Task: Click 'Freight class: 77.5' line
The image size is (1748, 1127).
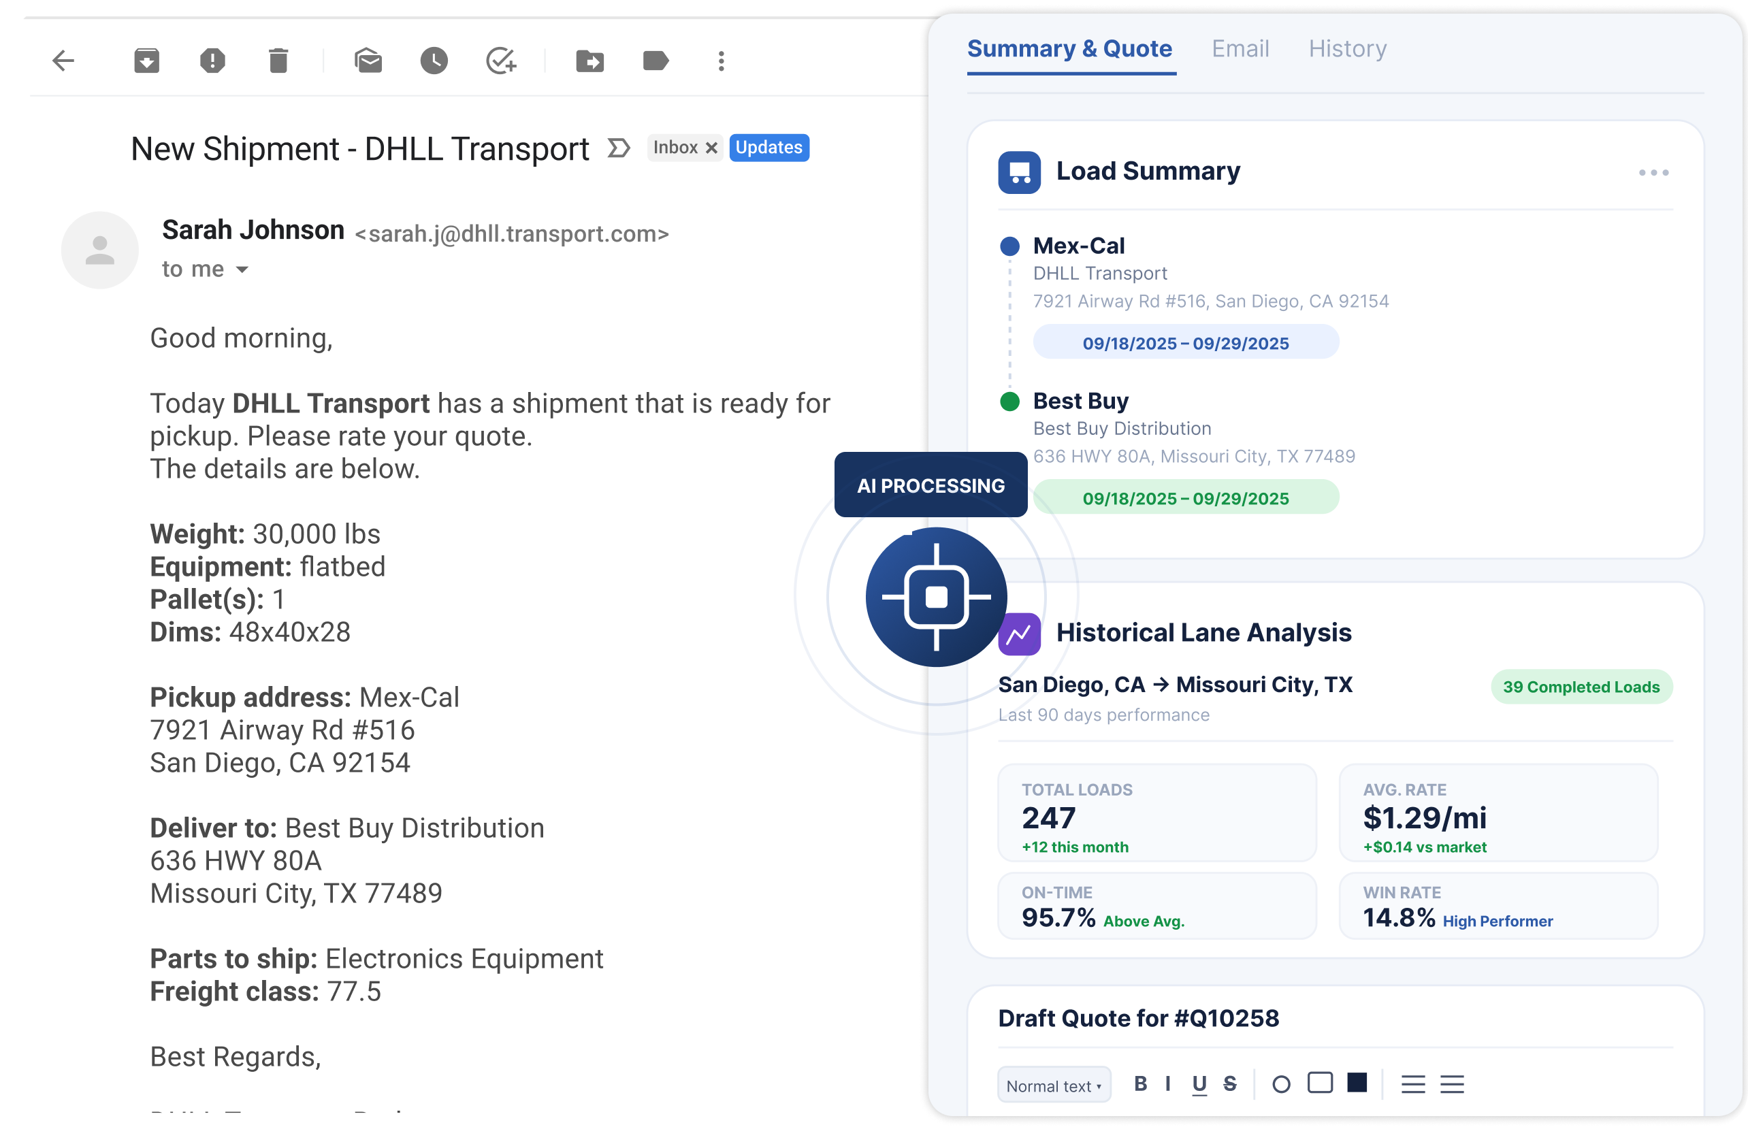Action: (265, 992)
